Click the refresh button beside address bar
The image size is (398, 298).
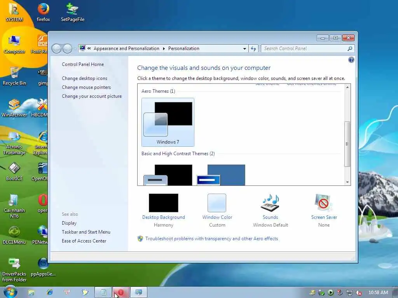[253, 49]
